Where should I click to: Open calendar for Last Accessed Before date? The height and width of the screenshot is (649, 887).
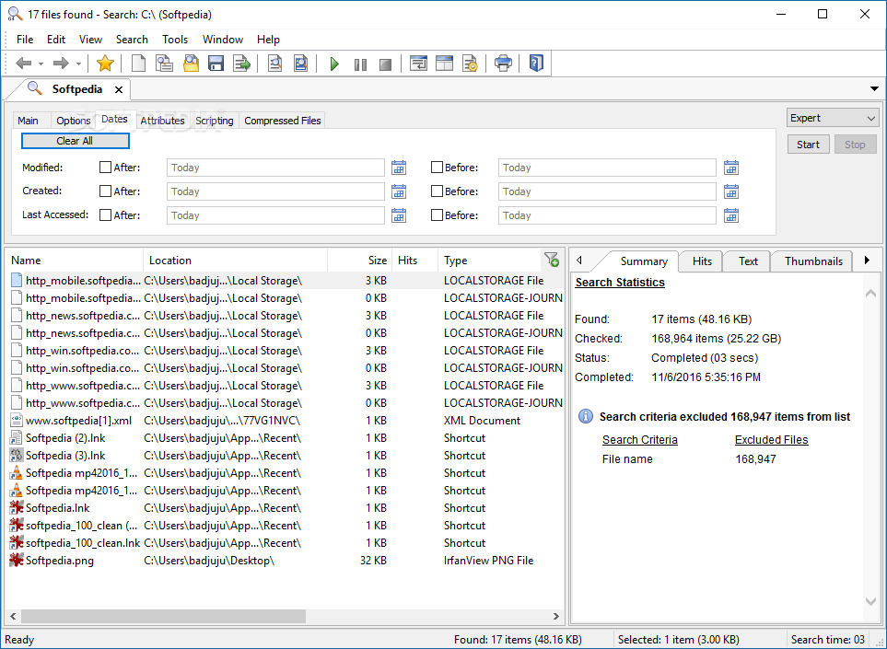[x=731, y=215]
